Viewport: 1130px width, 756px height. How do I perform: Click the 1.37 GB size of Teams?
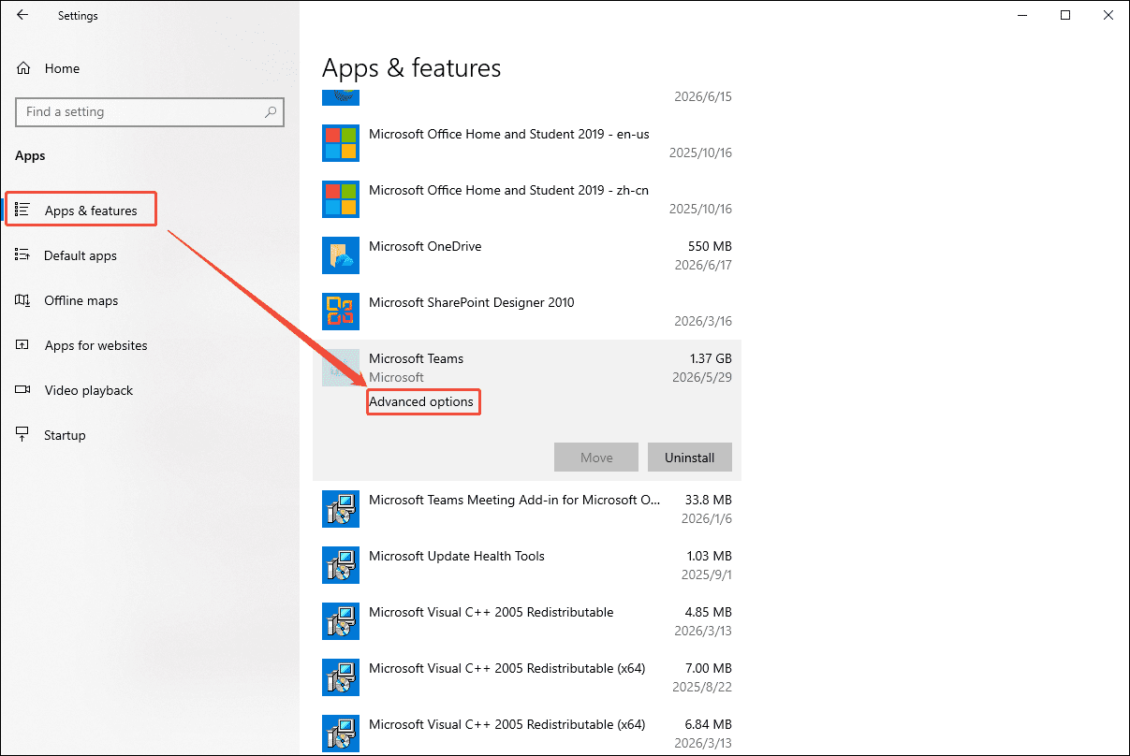coord(711,358)
